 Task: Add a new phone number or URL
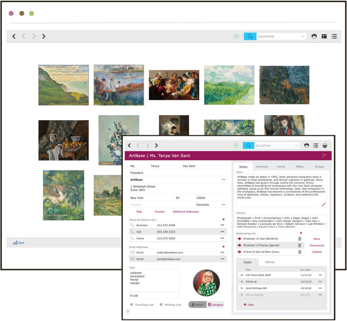coord(224,220)
